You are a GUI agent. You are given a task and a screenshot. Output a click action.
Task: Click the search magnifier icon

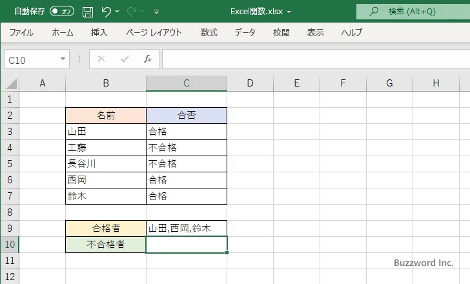pos(373,12)
